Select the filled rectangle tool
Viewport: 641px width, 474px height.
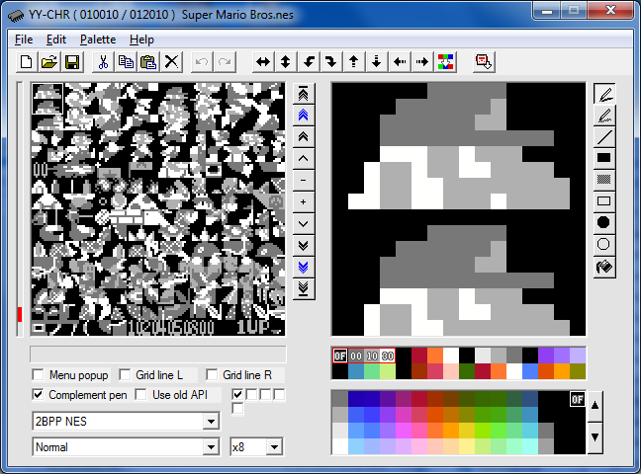tap(604, 158)
